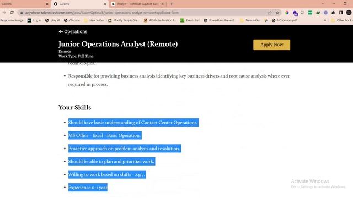This screenshot has height=198, width=353.
Task: Open the Extensions puzzle piece menu
Action: point(333,13)
